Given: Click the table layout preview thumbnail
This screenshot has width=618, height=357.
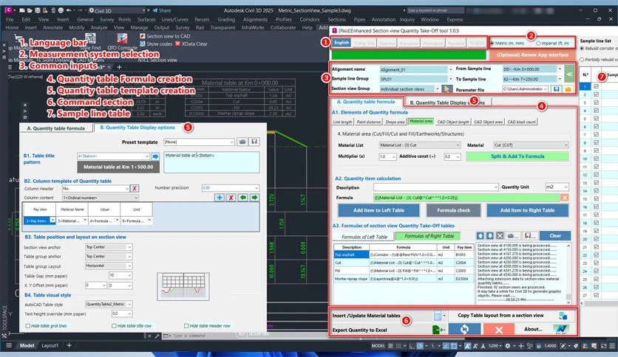Looking at the screenshot, I should [183, 287].
